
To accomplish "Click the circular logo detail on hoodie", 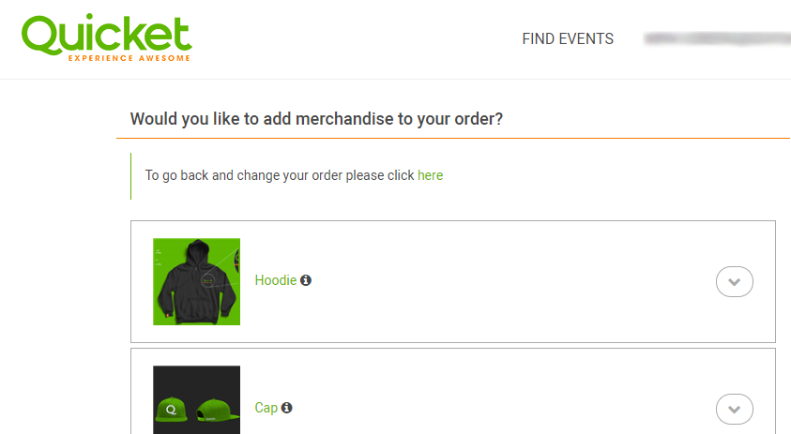I will pos(204,277).
